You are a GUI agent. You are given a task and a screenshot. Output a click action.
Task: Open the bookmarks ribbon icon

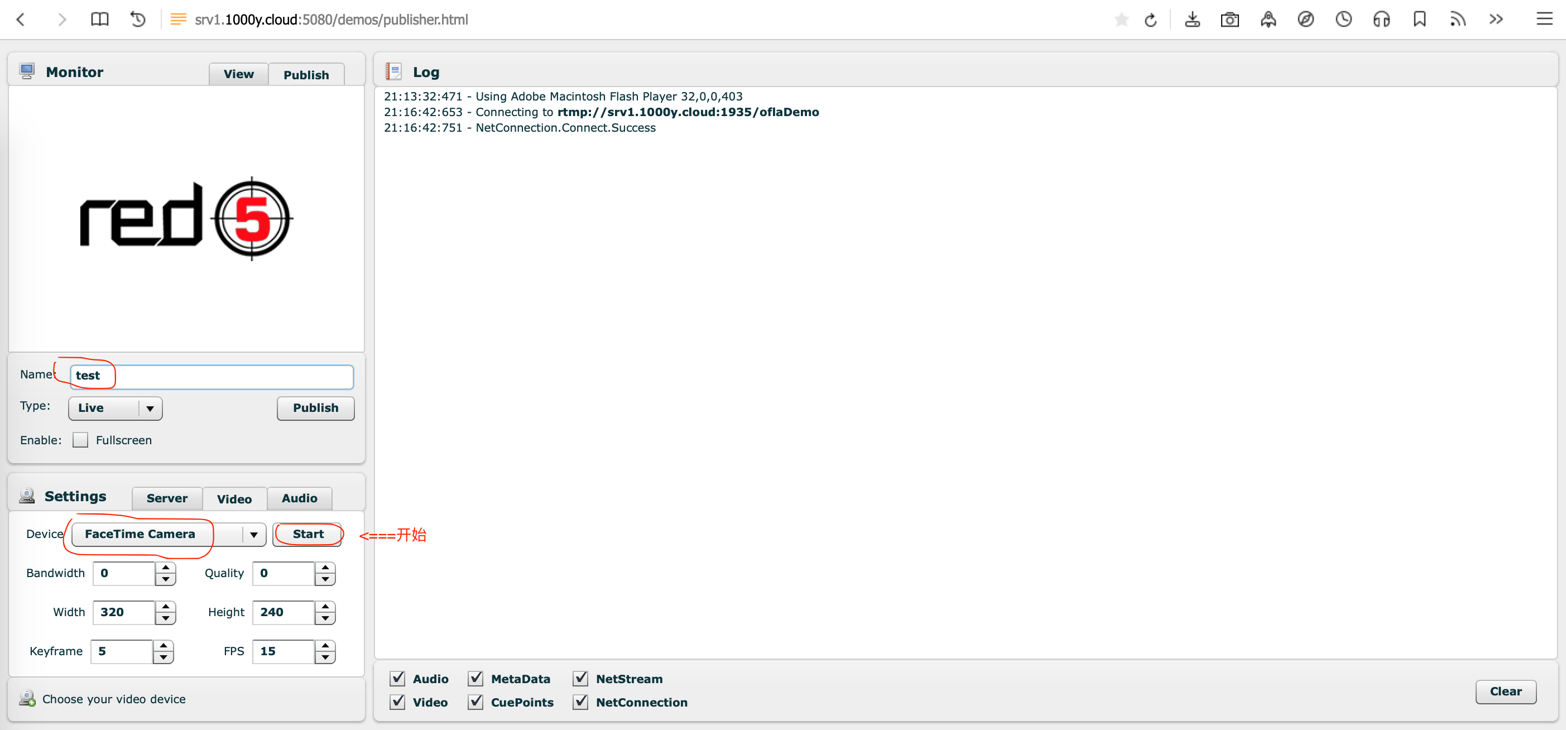(x=1419, y=20)
